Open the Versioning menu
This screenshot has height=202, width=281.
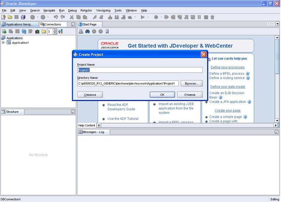[103, 10]
